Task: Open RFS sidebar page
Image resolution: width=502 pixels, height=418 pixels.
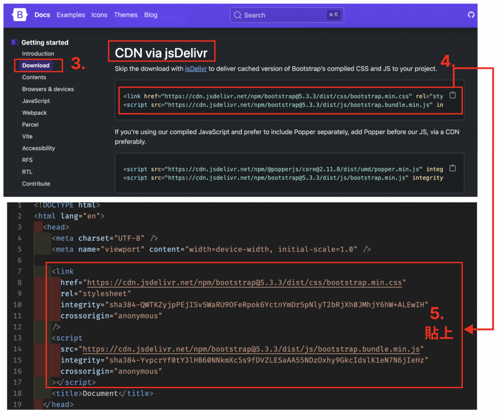Action: click(27, 160)
